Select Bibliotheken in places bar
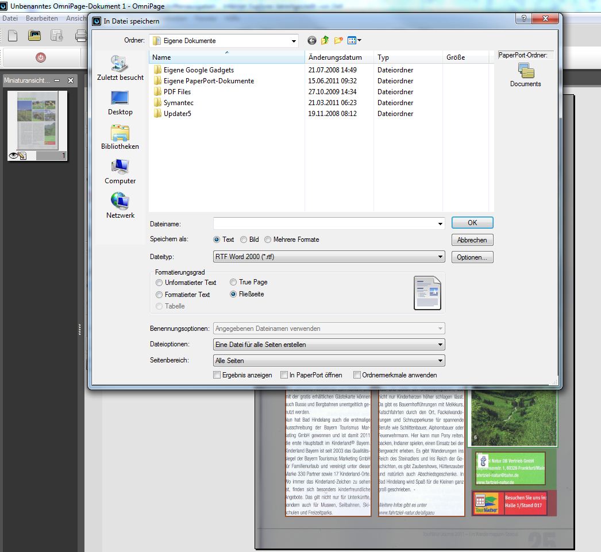This screenshot has height=552, width=601. (x=120, y=137)
